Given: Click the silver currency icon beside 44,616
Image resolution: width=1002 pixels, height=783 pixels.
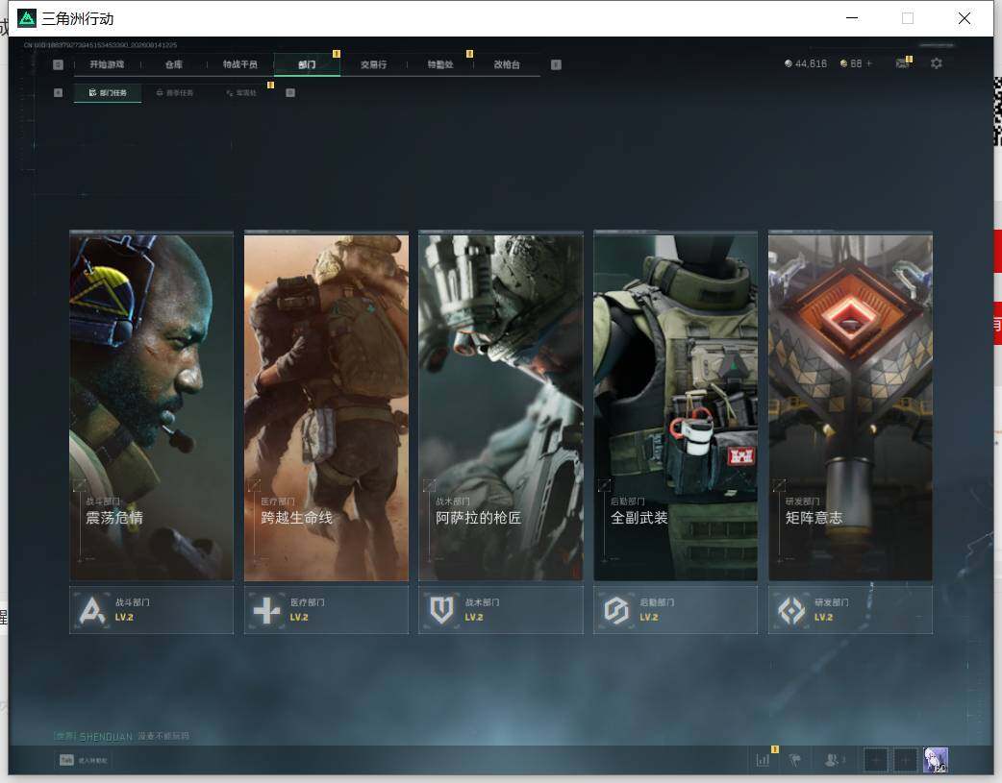Looking at the screenshot, I should (x=788, y=63).
